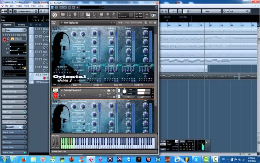Open the Lead I sound dropdown
The height and width of the screenshot is (163, 260).
point(128,65)
